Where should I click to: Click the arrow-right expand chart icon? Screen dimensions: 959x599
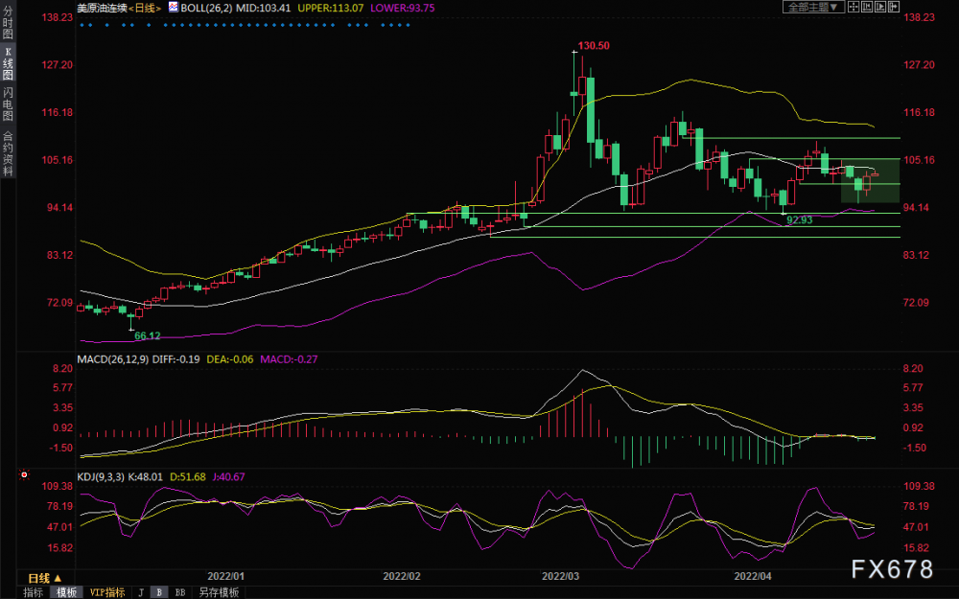coord(894,7)
